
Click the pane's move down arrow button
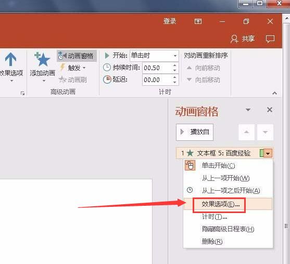265,132
